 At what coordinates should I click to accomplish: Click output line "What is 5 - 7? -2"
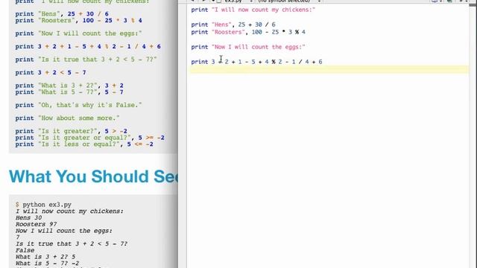tap(47, 264)
